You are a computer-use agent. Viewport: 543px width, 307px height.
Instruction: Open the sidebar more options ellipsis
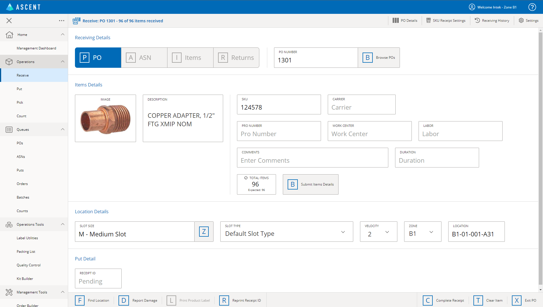(62, 21)
